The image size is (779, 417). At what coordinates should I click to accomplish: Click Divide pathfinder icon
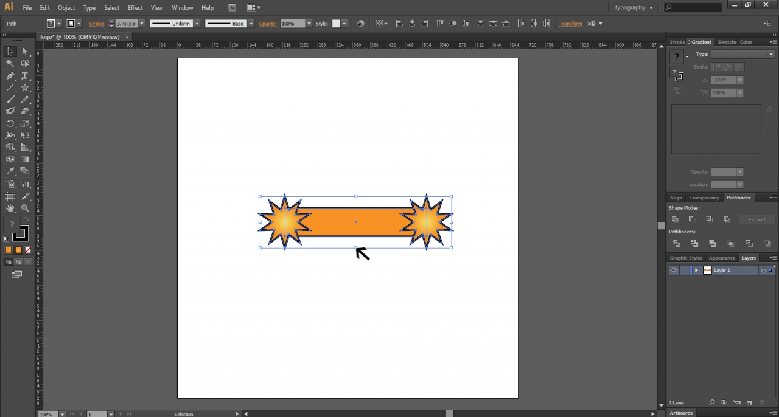pos(677,243)
